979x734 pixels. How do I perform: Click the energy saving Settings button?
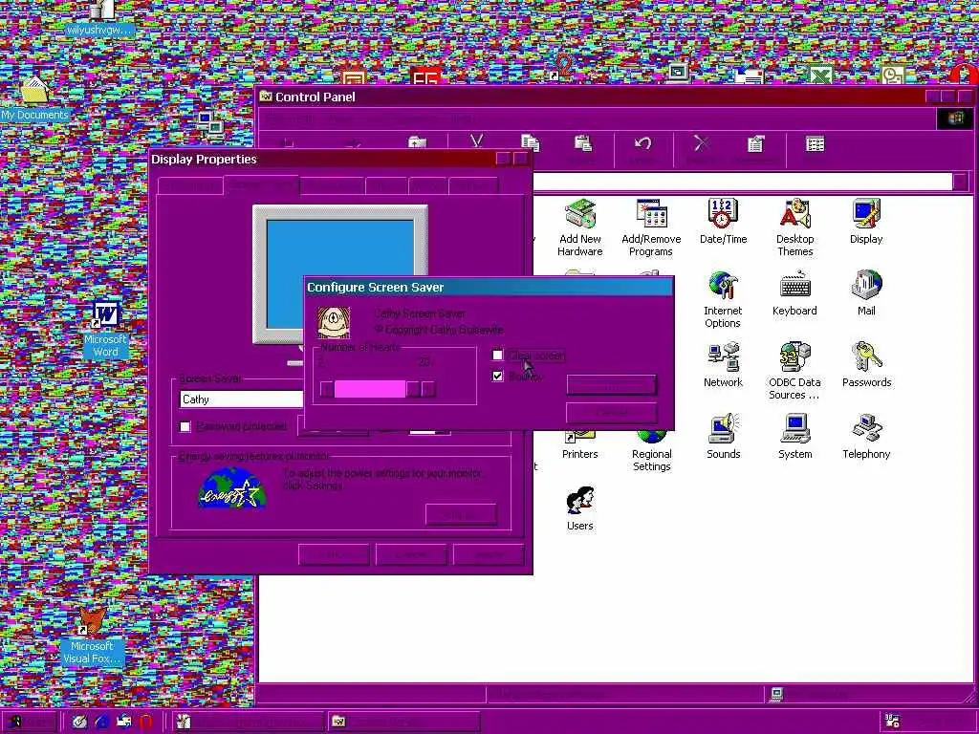tap(461, 514)
